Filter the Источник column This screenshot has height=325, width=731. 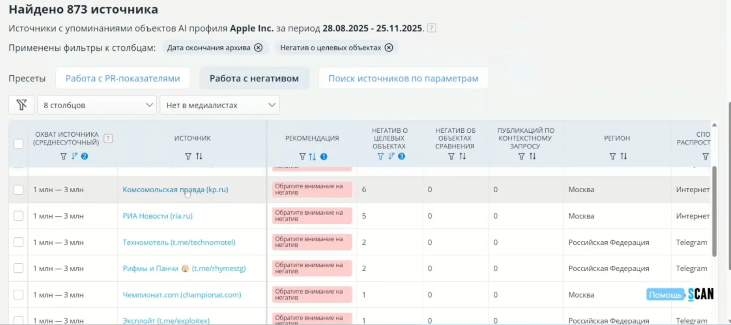coord(188,156)
